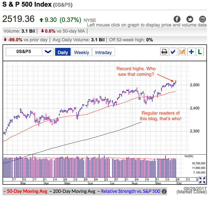The image size is (210, 199).
Task: Click the 18,700,000 volume axis label
Action: click(199, 163)
